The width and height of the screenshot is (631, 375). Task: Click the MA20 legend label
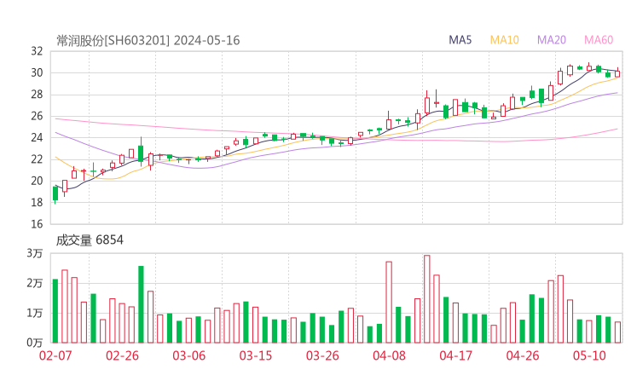pyautogui.click(x=552, y=40)
